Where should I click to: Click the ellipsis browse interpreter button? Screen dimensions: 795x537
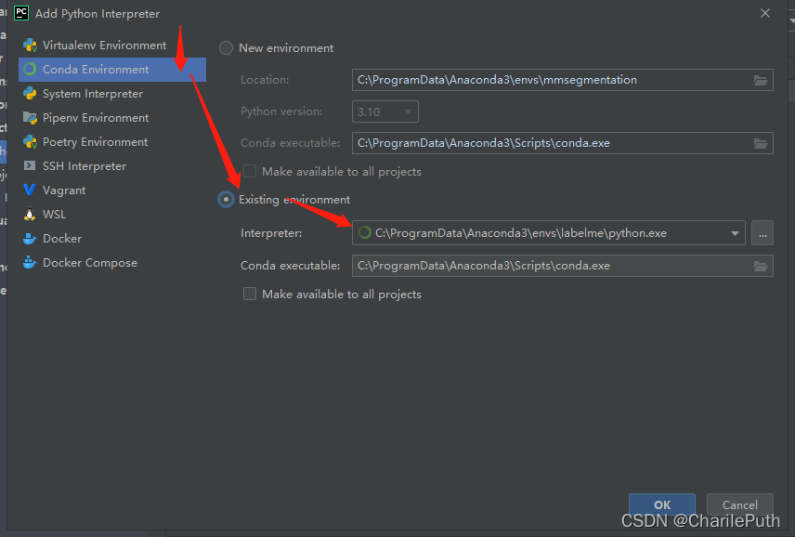pyautogui.click(x=762, y=233)
